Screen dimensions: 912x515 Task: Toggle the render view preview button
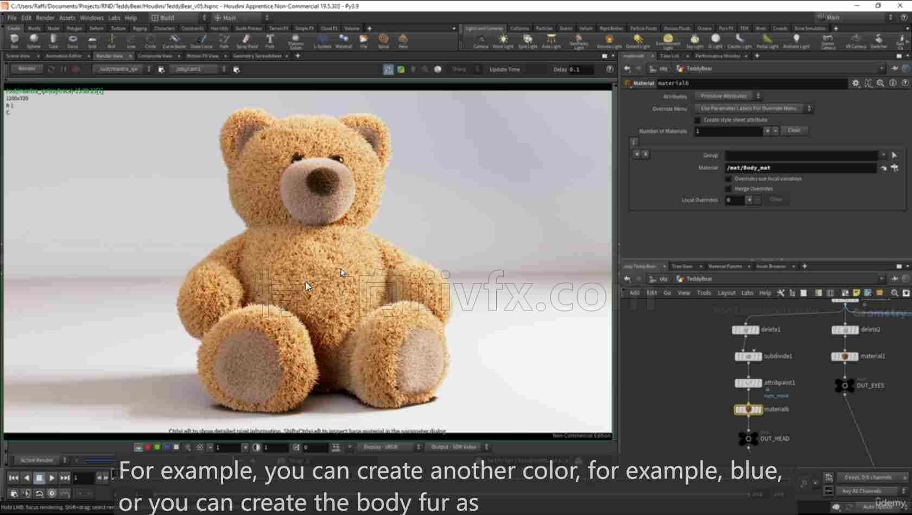tap(388, 69)
